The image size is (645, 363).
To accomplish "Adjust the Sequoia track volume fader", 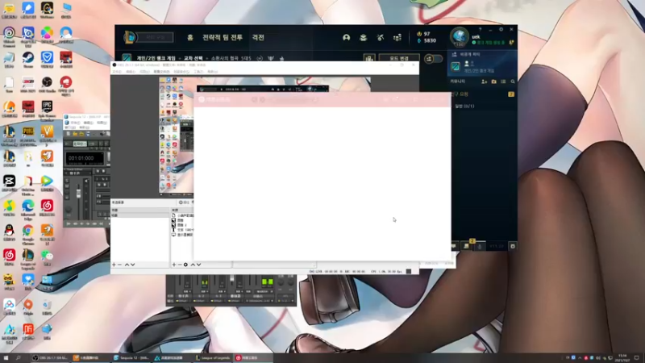I will pos(78,194).
